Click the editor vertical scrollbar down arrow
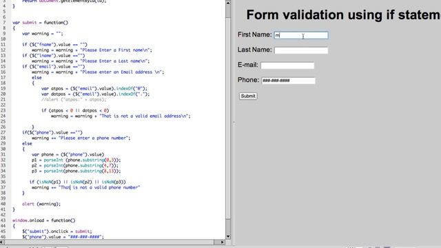 click(x=228, y=237)
